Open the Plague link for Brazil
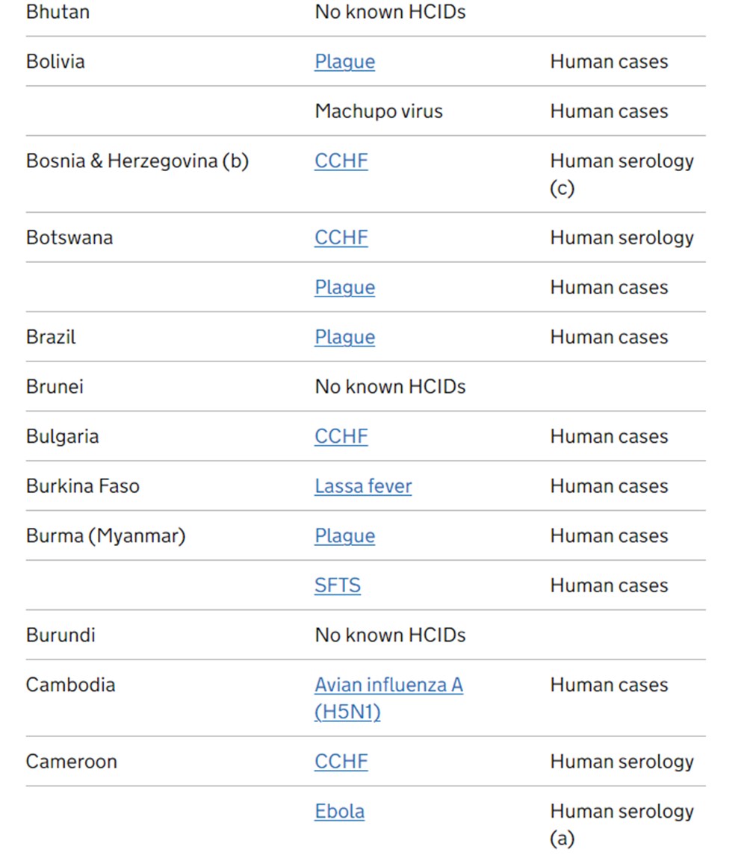This screenshot has height=861, width=747. point(344,338)
